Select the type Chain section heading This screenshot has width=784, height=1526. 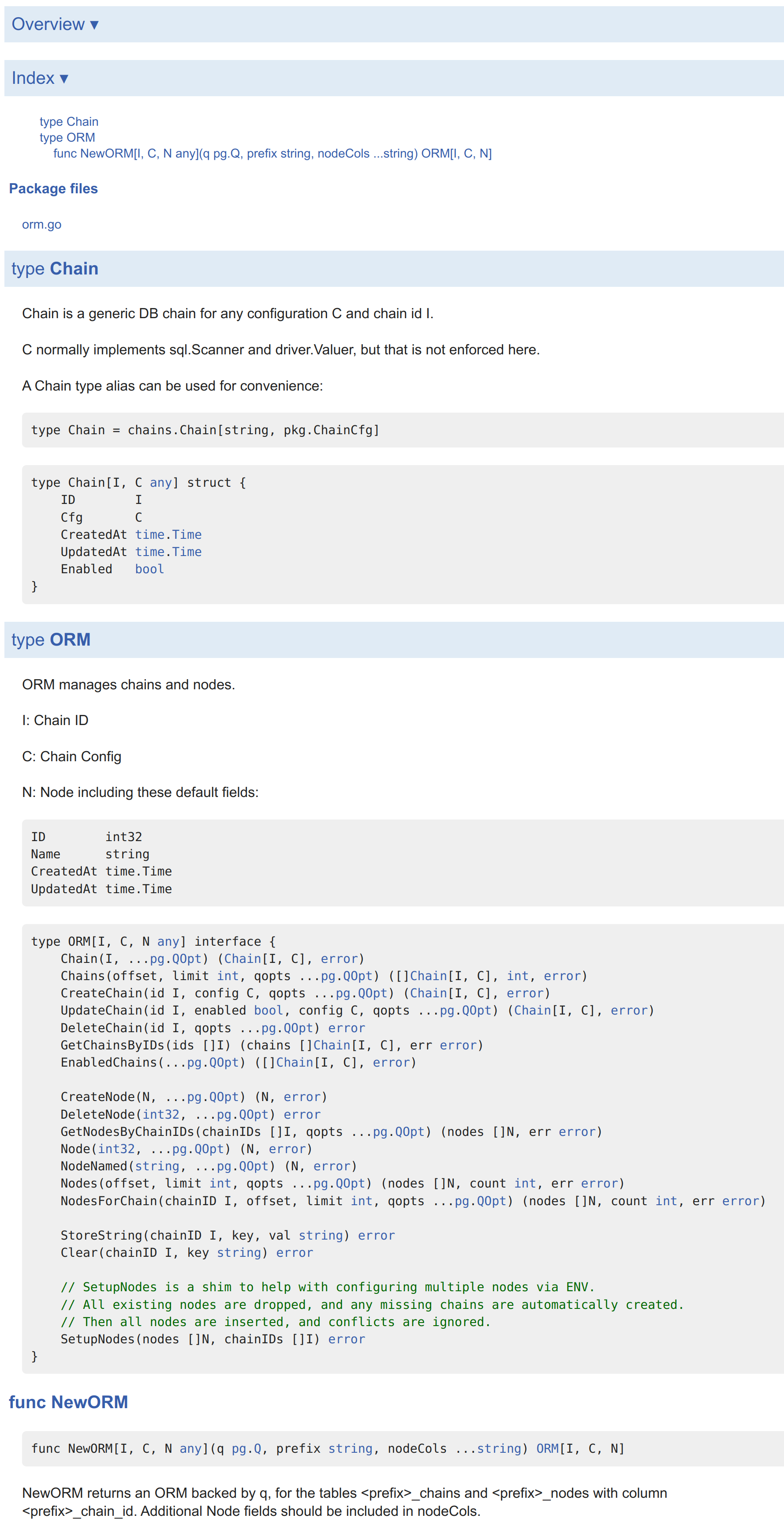53,268
